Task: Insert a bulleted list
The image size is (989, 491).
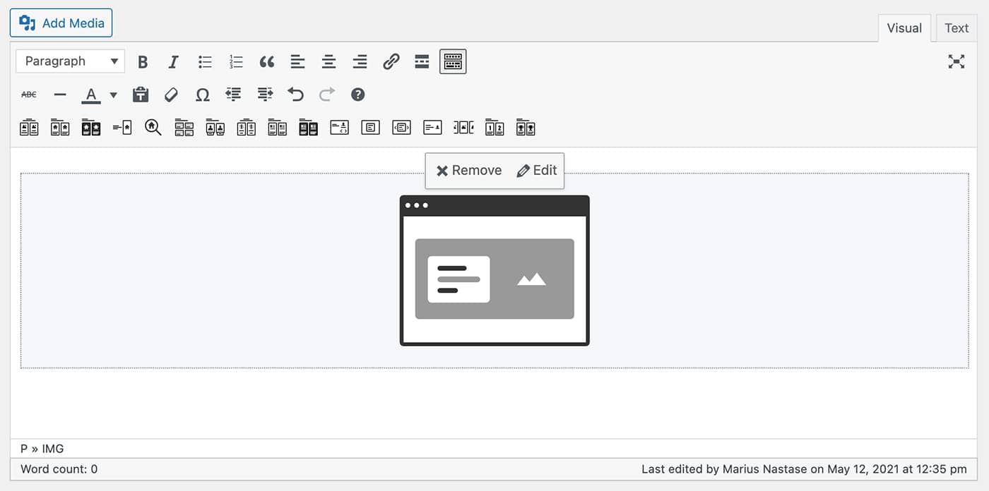Action: [x=205, y=62]
